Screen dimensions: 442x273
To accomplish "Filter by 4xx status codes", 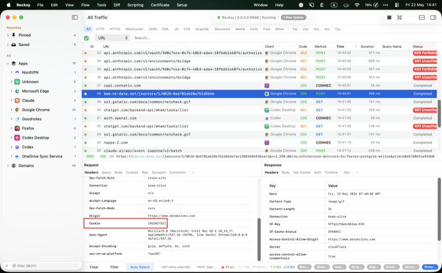I will pyautogui.click(x=327, y=29).
